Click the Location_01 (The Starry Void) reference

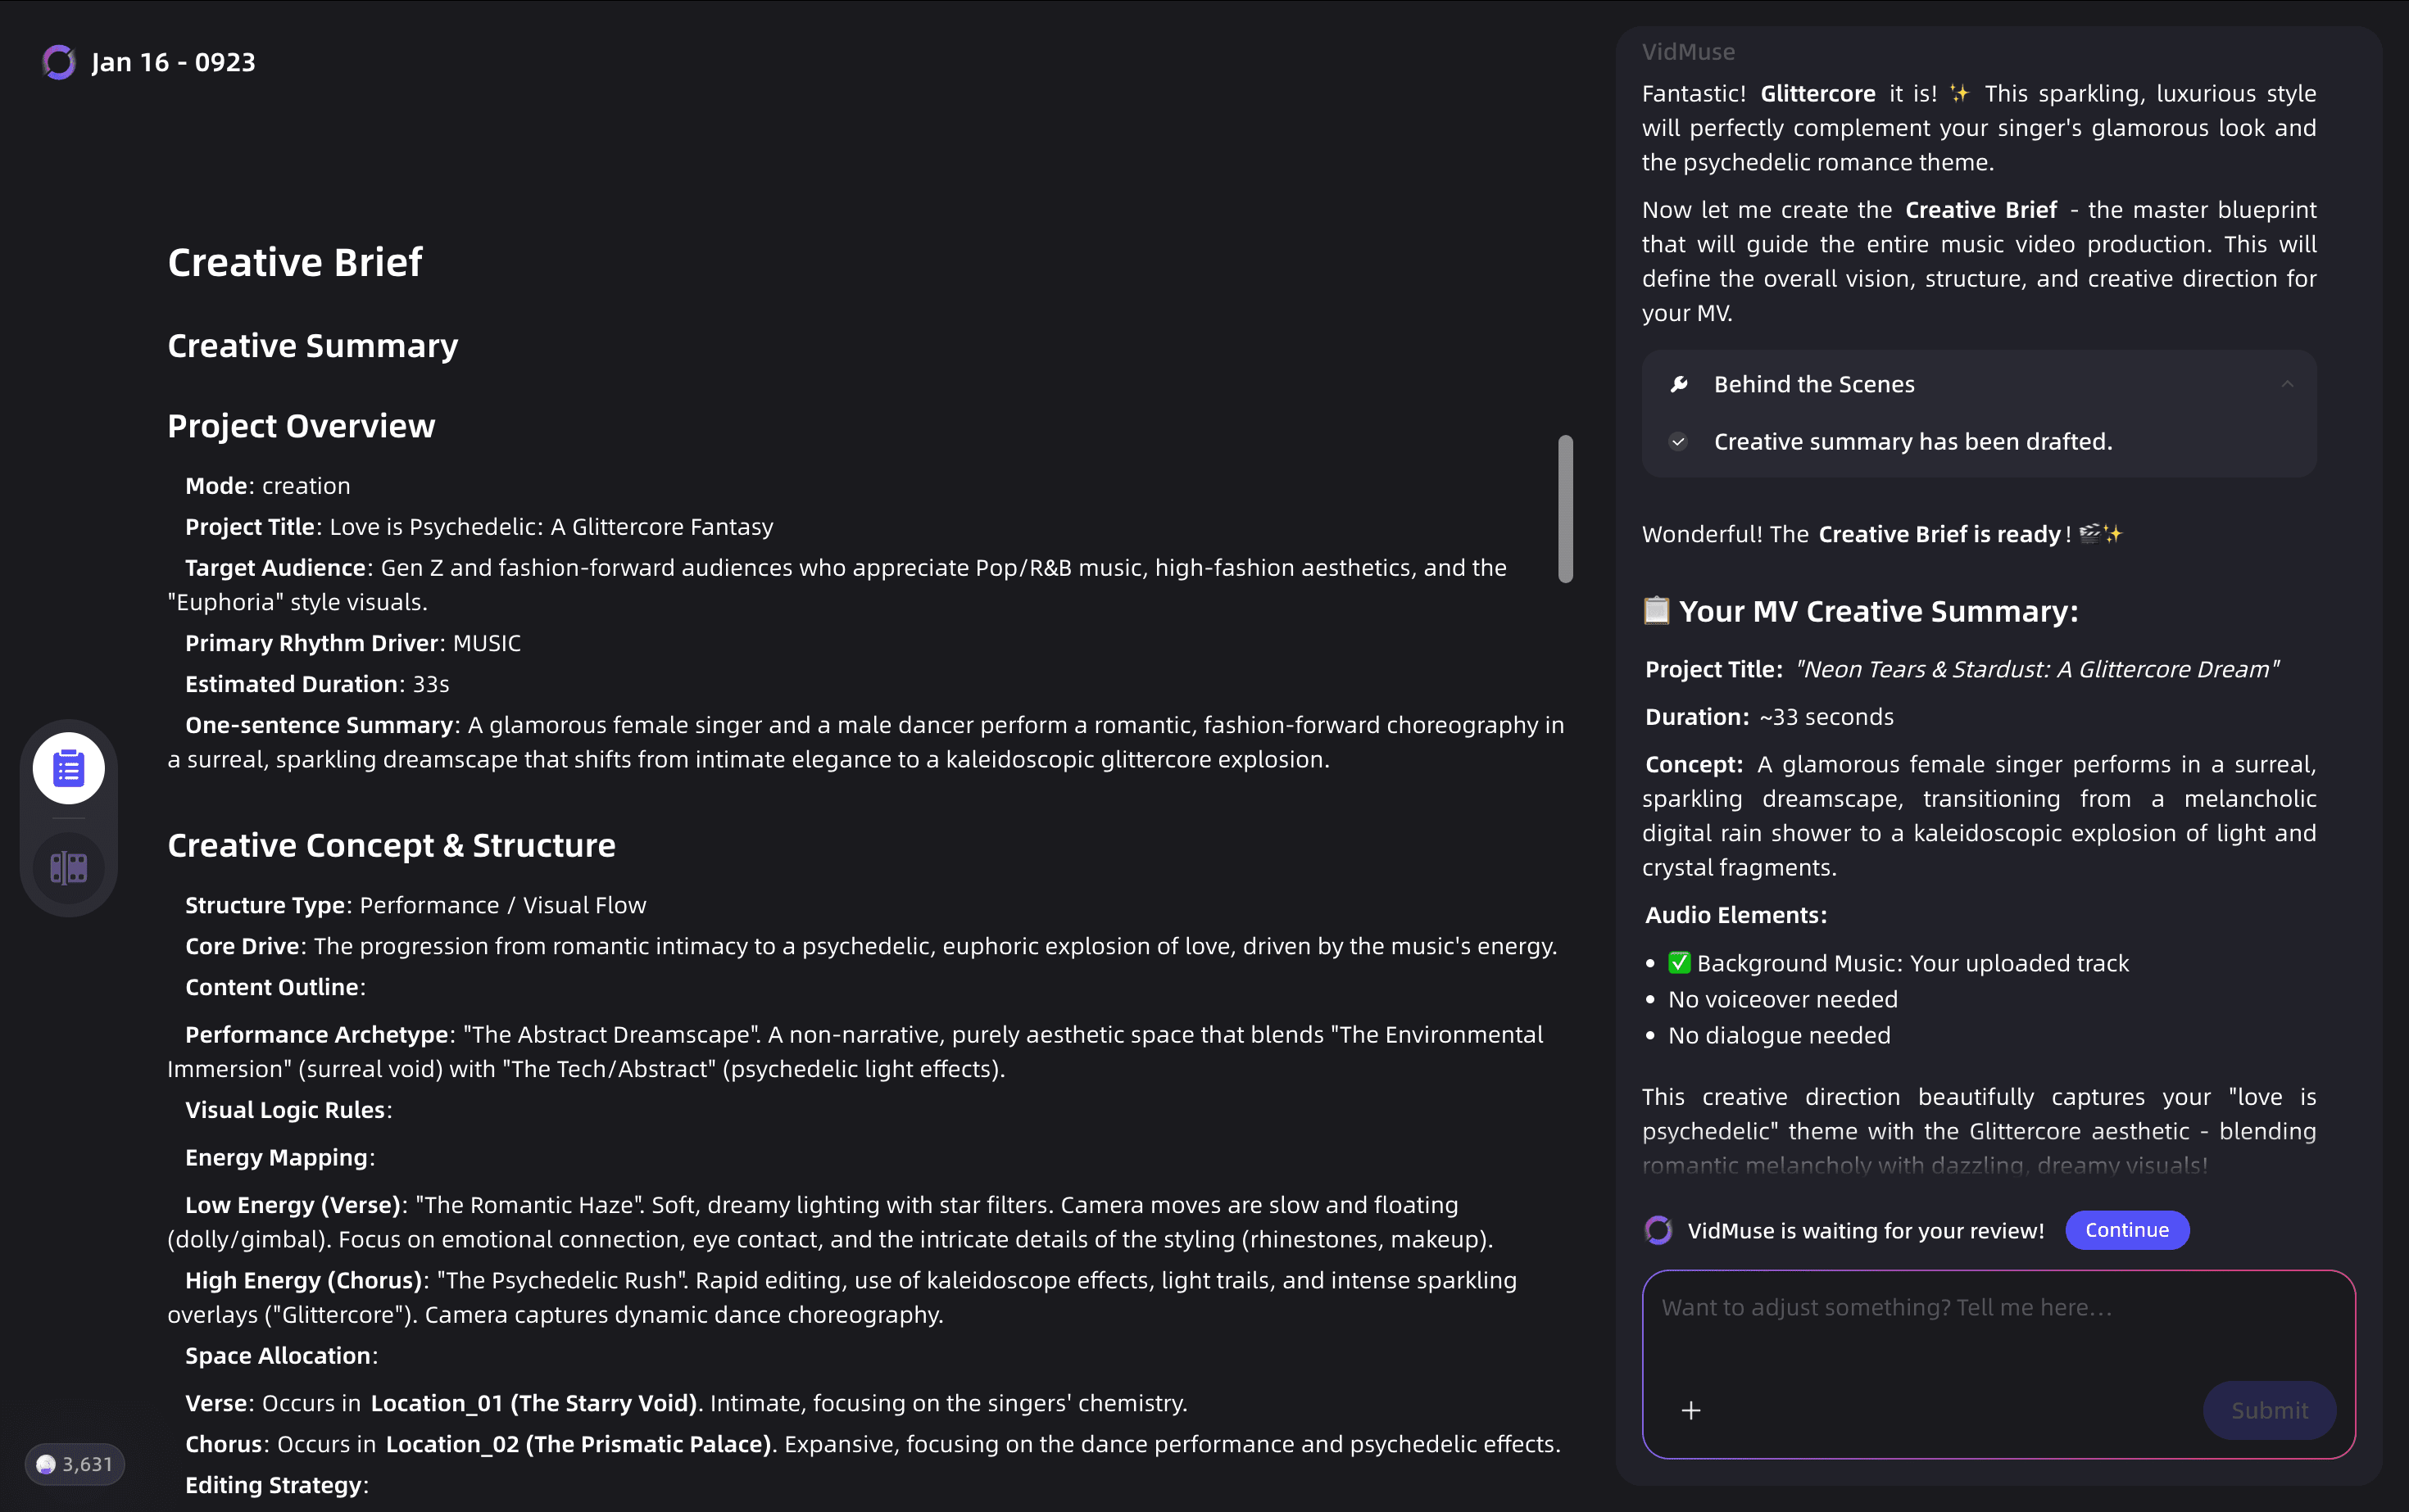coord(534,1403)
